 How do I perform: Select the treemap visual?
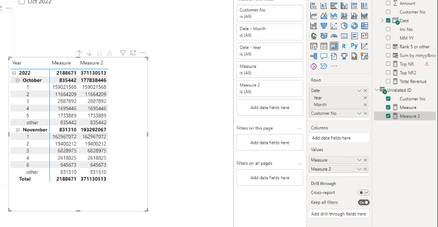point(365,26)
